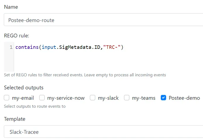Click SigMetadata.ID in the rule code

click(80, 47)
